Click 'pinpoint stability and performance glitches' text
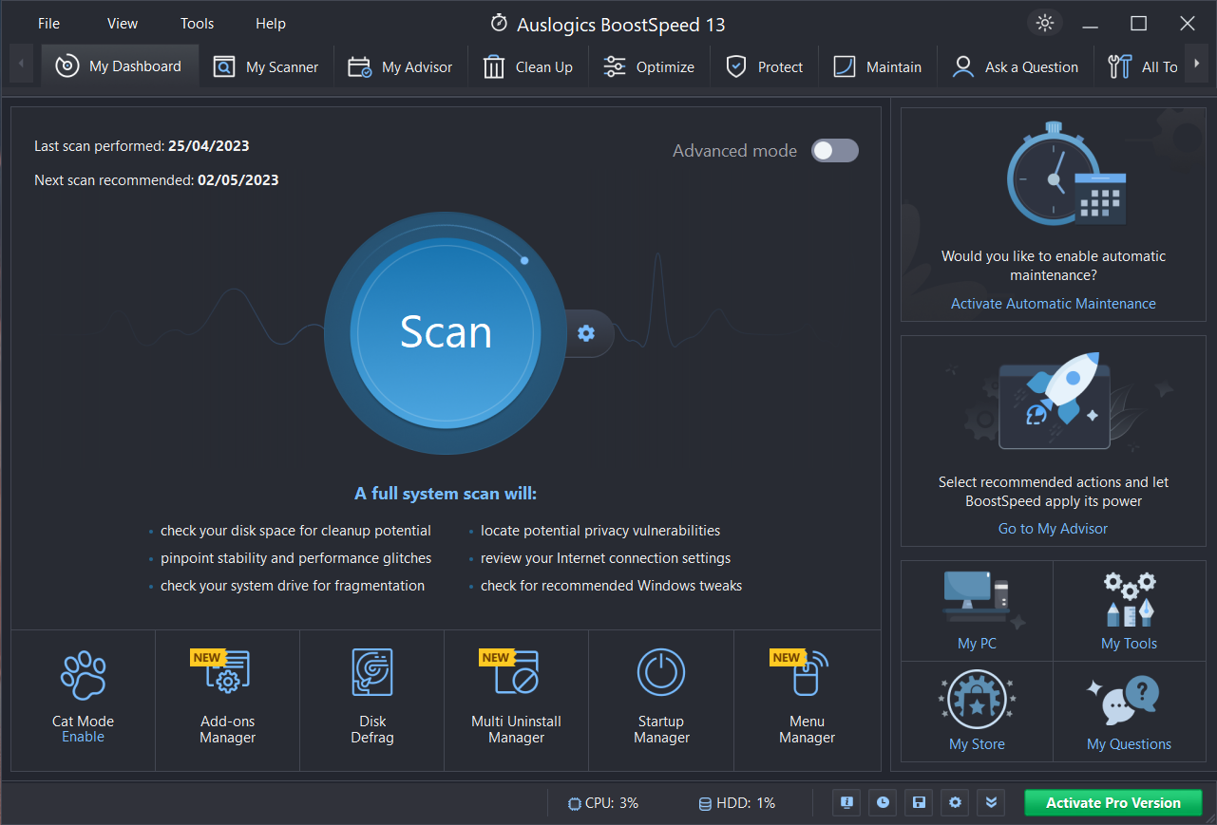This screenshot has height=825, width=1217. [295, 558]
